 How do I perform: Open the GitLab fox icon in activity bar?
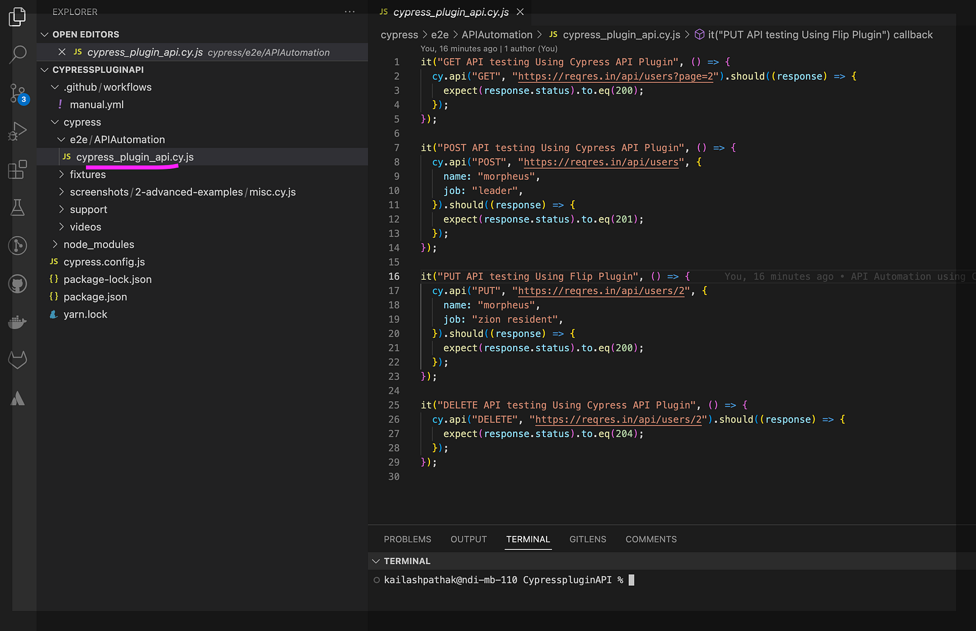pyautogui.click(x=18, y=360)
